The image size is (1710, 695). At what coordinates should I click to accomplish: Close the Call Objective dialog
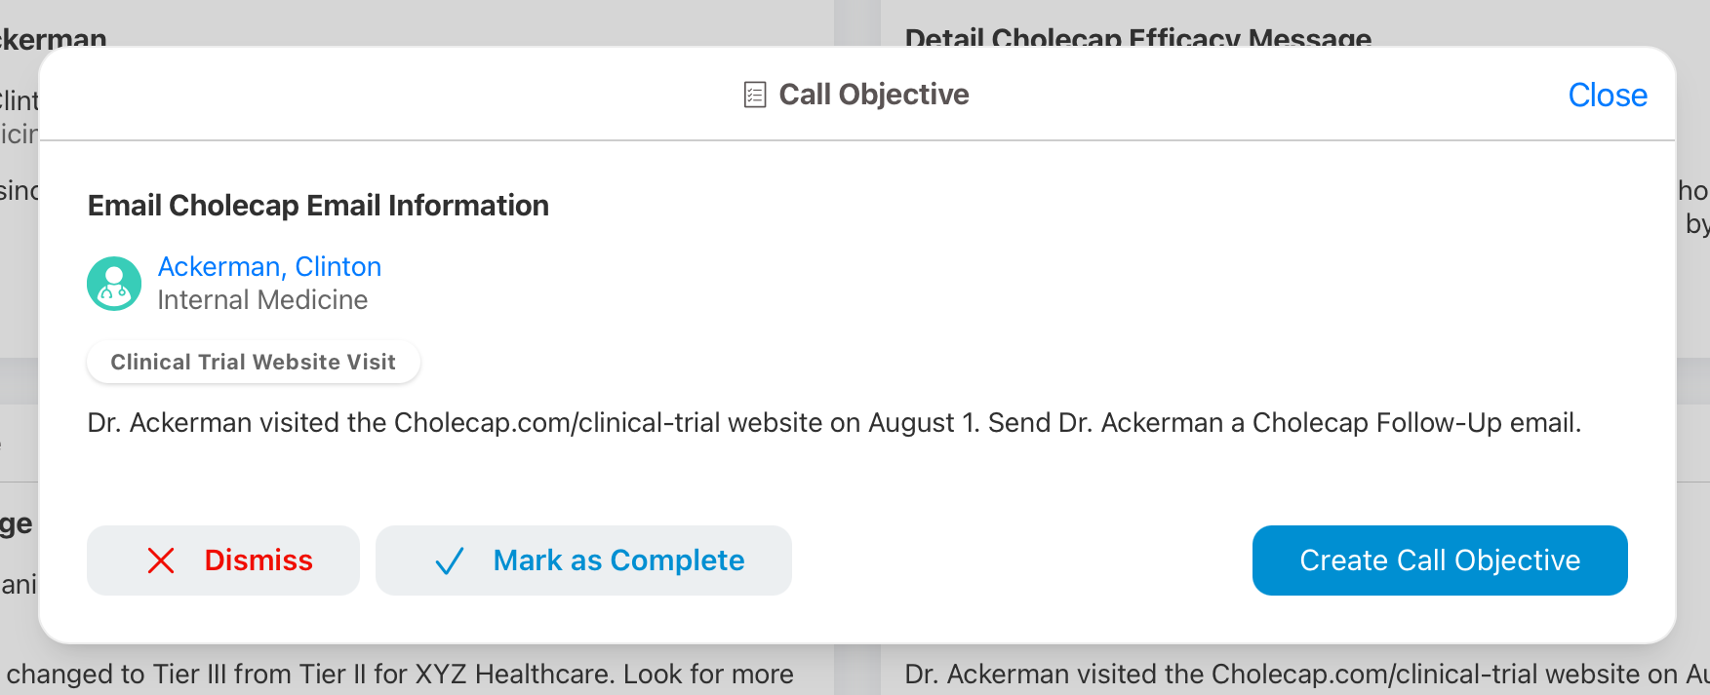click(1607, 96)
